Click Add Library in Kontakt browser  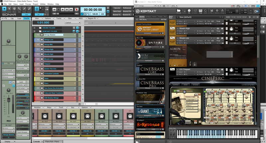coord(144,20)
